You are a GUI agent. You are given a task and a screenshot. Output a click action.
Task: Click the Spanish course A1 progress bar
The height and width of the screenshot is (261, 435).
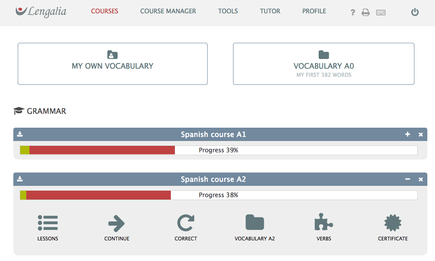(219, 150)
